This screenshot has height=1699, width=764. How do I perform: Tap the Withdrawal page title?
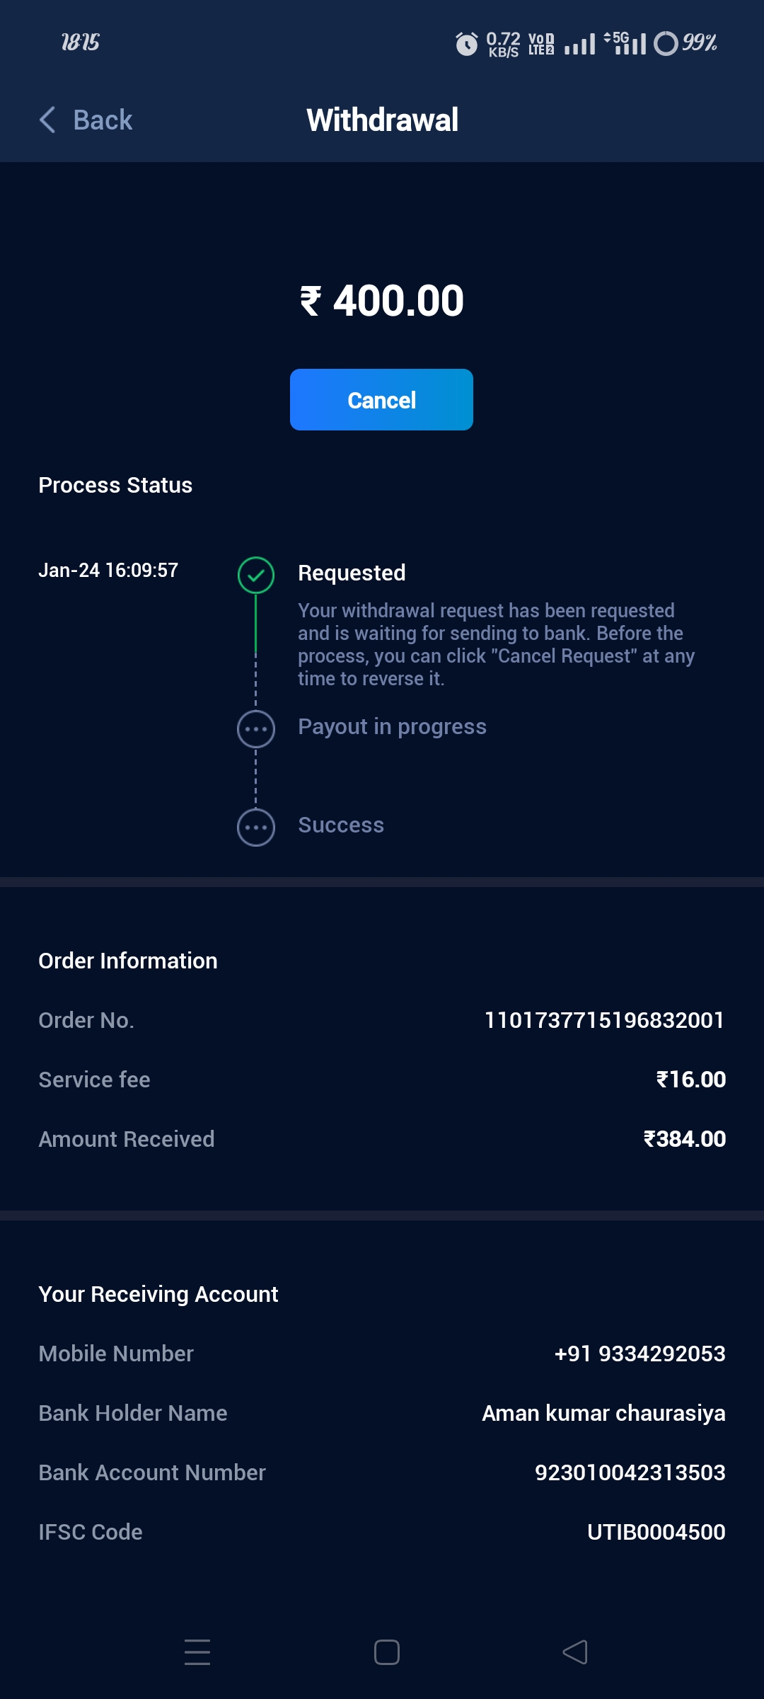point(382,120)
